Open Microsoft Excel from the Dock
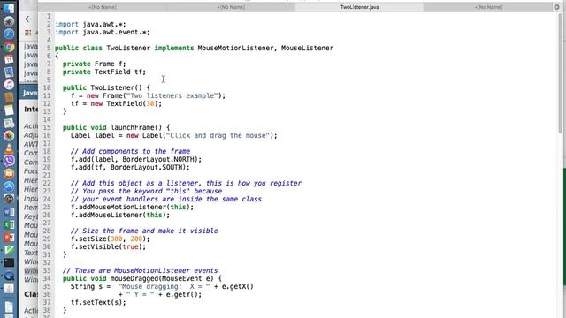This screenshot has width=566, height=318. click(9, 224)
